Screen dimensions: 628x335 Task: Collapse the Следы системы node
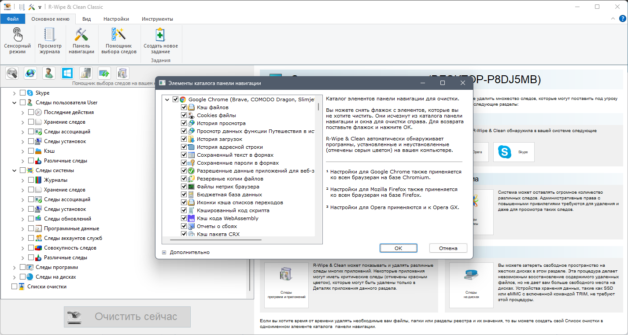(14, 170)
